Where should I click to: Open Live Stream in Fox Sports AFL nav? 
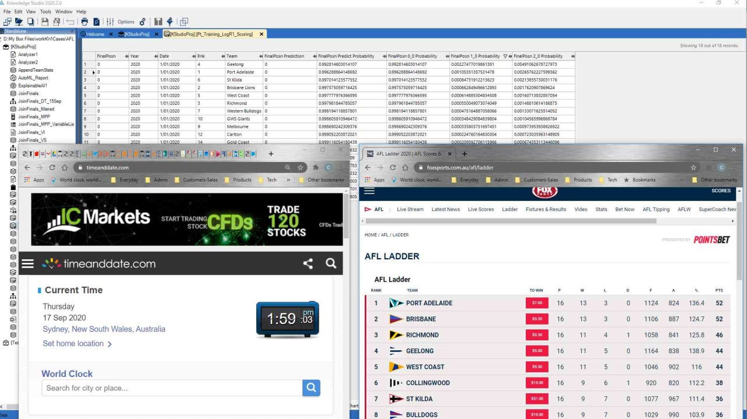coord(410,209)
